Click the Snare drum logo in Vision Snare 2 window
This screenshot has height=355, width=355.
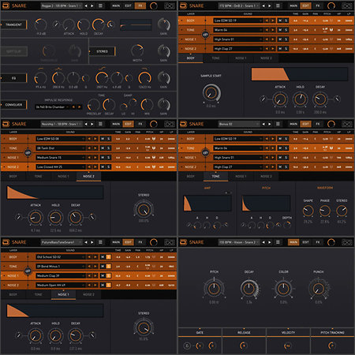click(184, 242)
